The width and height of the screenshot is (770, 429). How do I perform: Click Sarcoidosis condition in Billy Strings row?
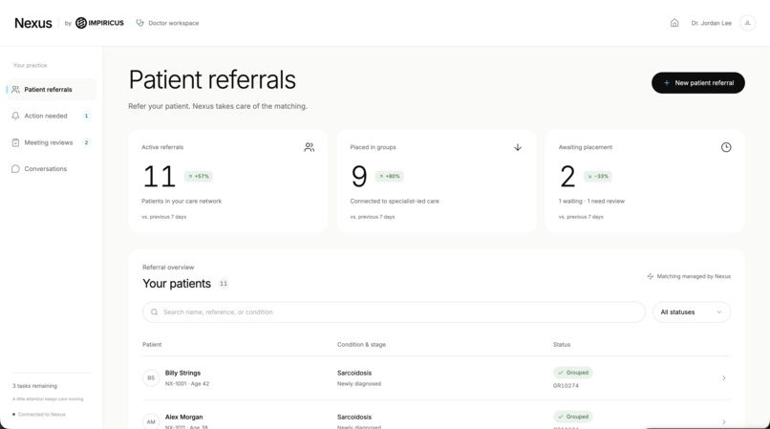354,373
